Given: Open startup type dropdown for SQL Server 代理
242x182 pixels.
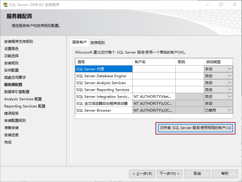Looking at the screenshot, I should pos(230,69).
